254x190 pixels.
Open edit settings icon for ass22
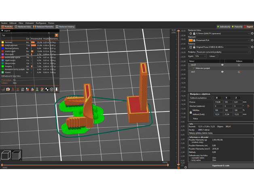pos(239,64)
